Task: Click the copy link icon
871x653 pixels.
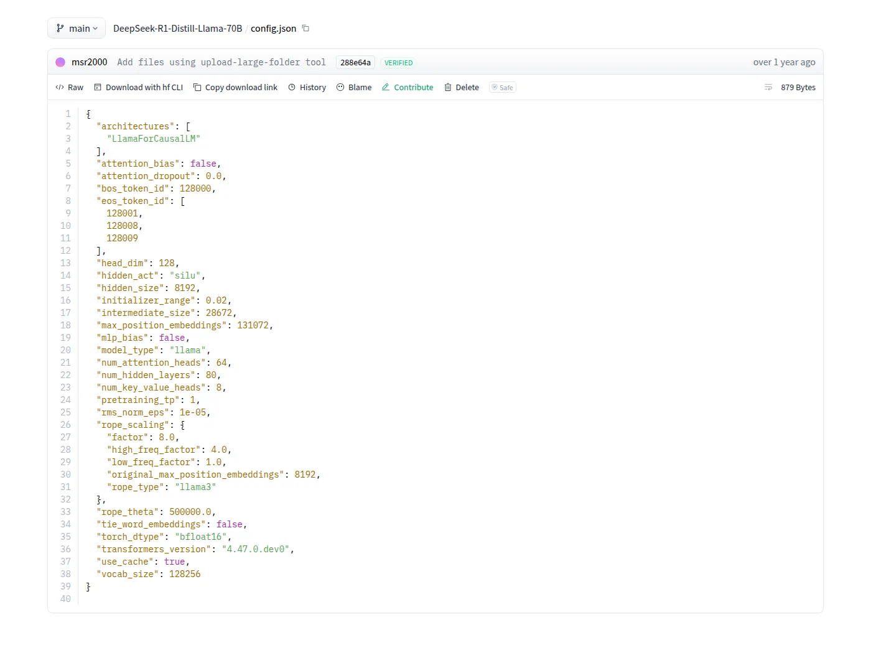Action: (197, 87)
